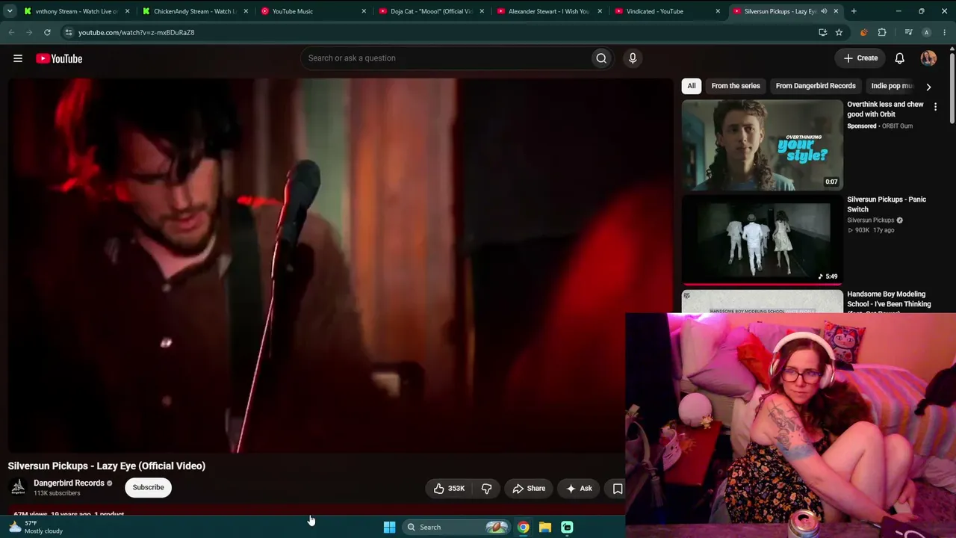Switch to the ChickenAndy Stream tab

(x=194, y=11)
